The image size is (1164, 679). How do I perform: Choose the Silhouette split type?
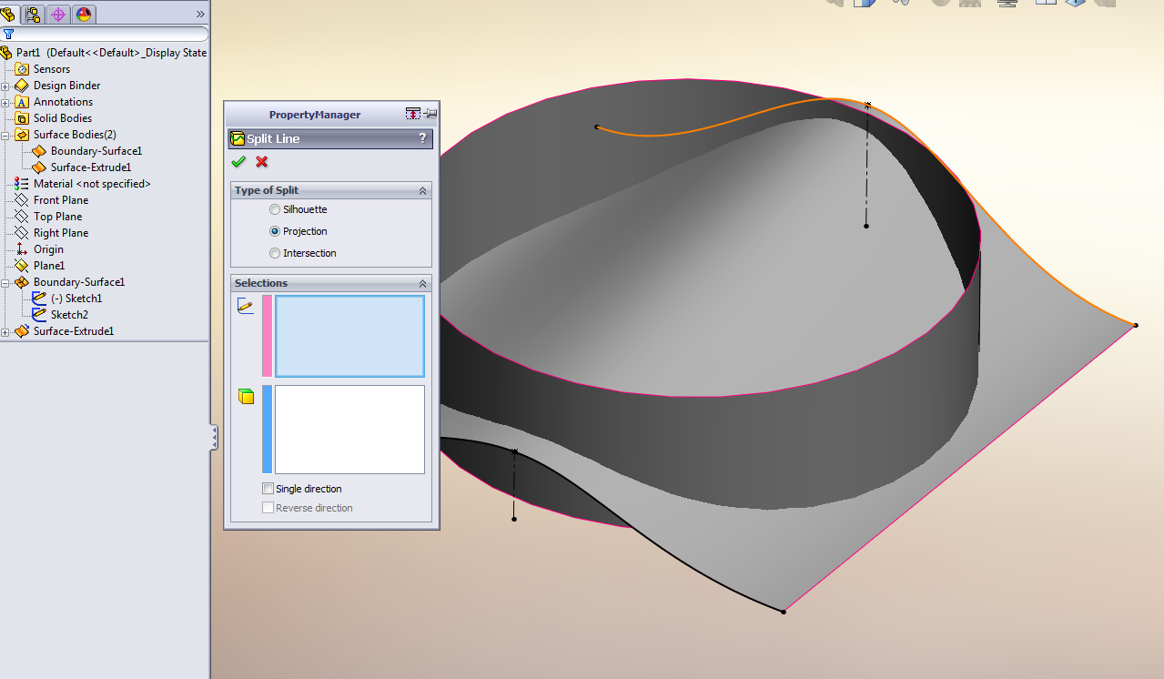point(275,209)
